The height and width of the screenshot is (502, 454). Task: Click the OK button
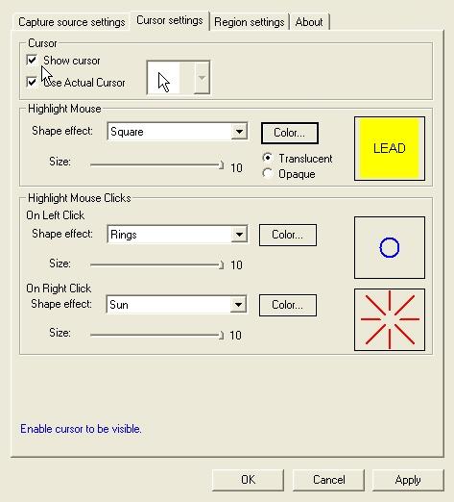[x=248, y=480]
